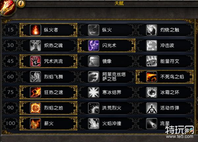
Task: Select the 火焰冲撞 talent in level 100 row
Action: [x=106, y=124]
